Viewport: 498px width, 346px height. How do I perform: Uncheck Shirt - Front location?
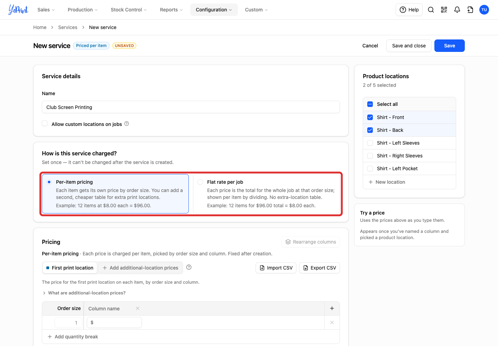[x=370, y=117]
